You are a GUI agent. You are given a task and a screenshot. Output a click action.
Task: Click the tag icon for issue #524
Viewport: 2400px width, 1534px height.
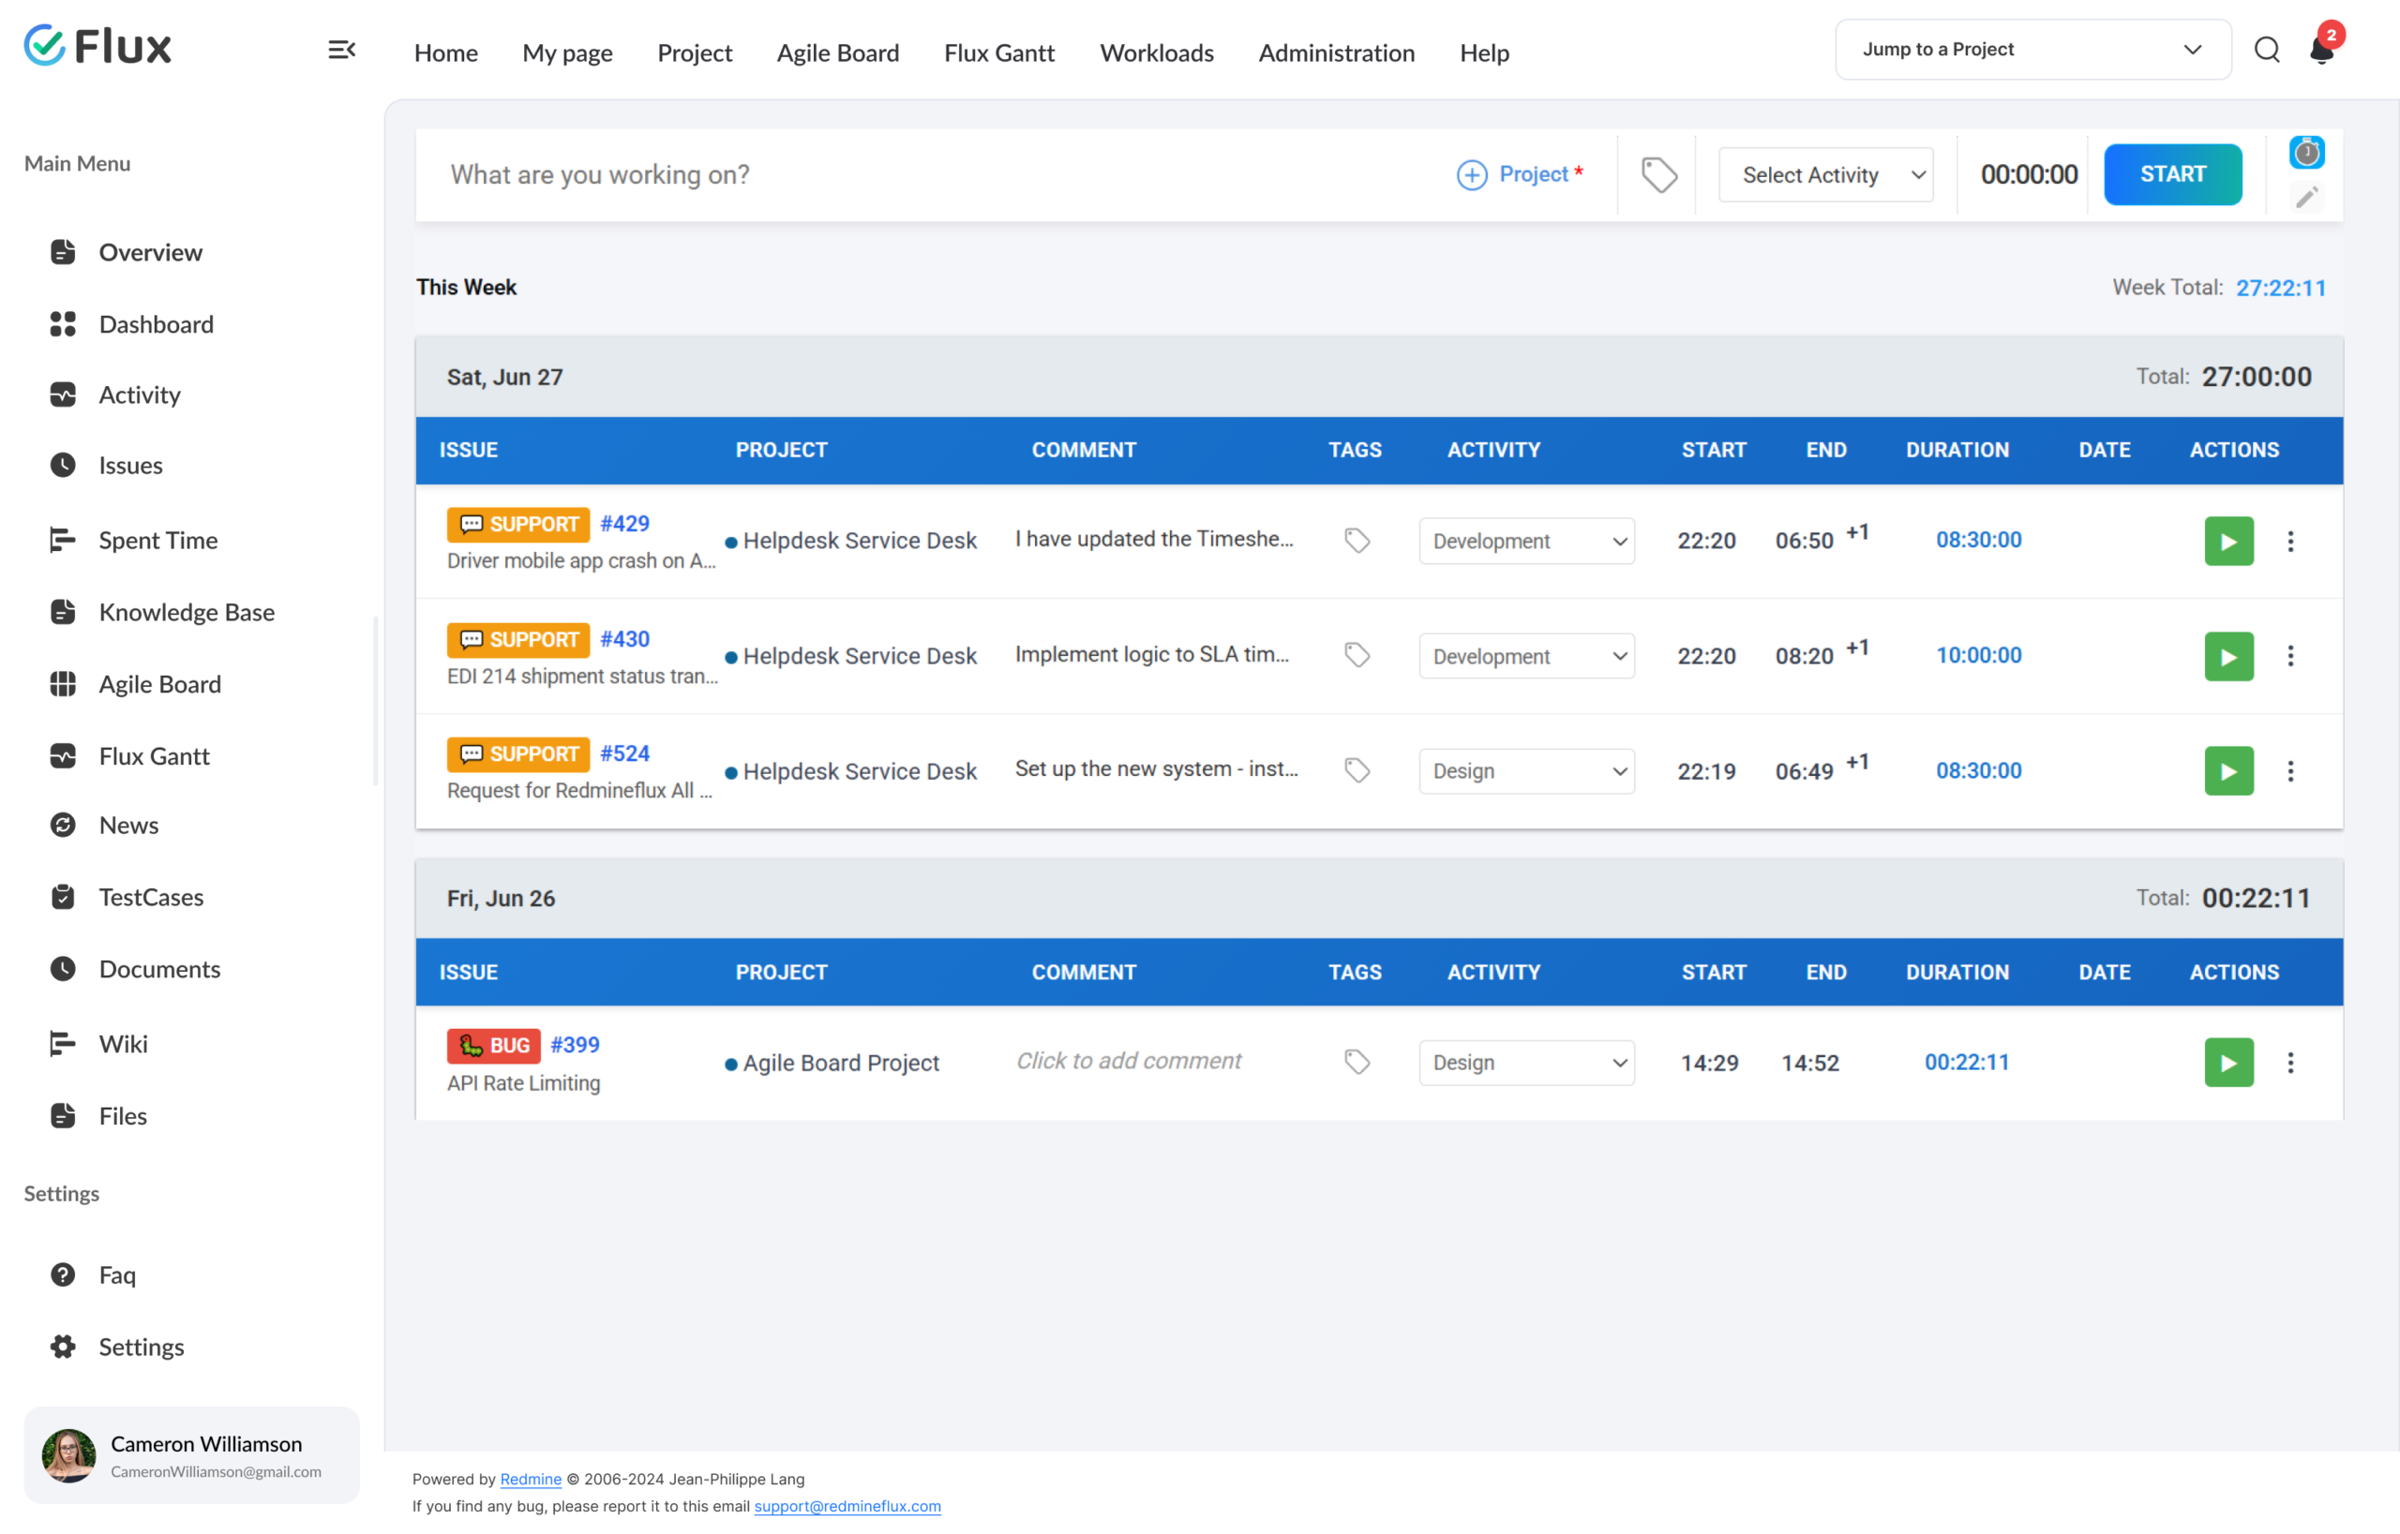[1357, 771]
